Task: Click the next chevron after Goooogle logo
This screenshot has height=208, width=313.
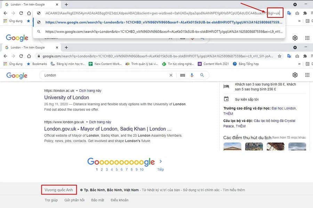Action: pyautogui.click(x=161, y=161)
